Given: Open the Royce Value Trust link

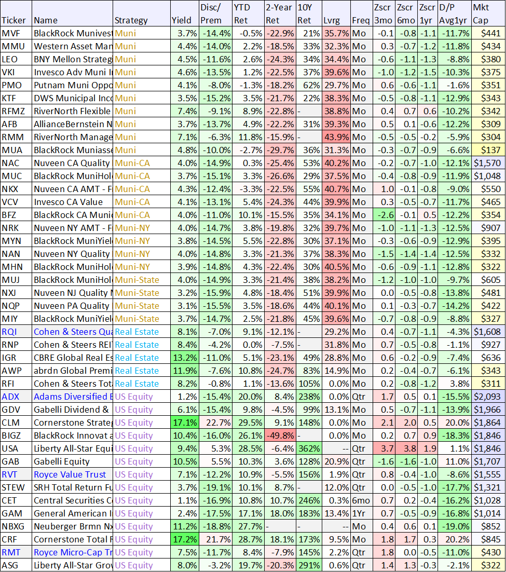Looking at the screenshot, I should pyautogui.click(x=70, y=474).
